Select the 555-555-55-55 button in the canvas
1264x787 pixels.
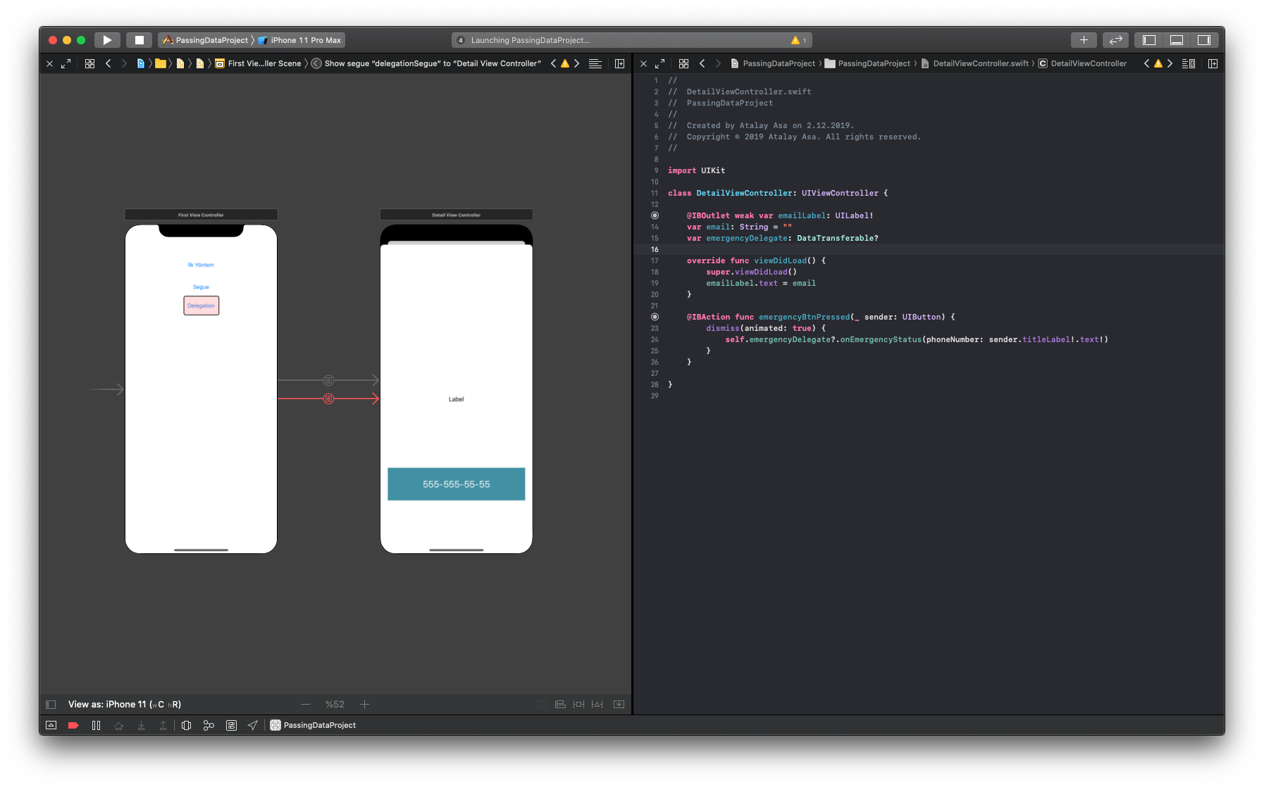coord(456,484)
